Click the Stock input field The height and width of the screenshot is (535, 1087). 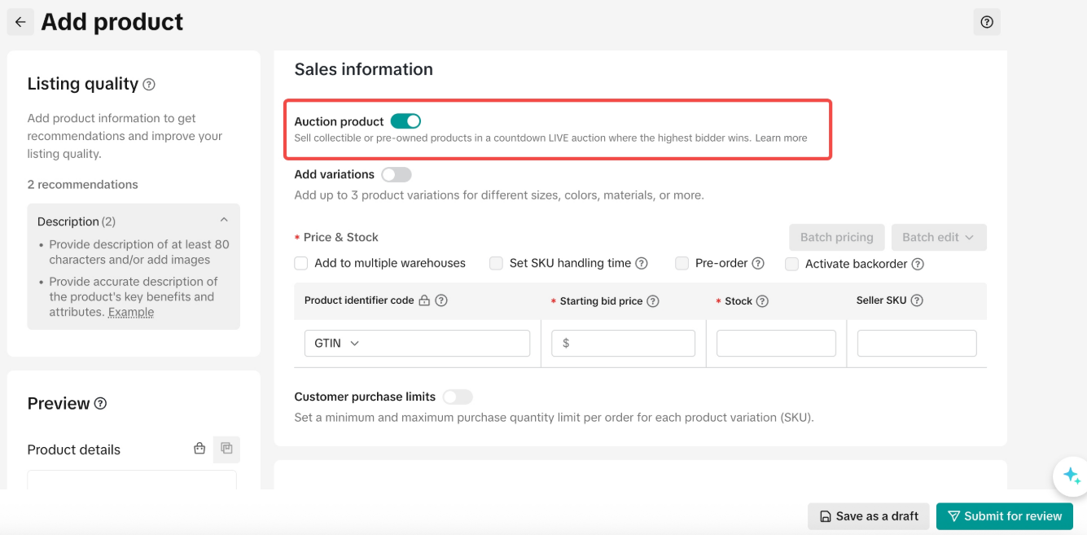tap(776, 344)
